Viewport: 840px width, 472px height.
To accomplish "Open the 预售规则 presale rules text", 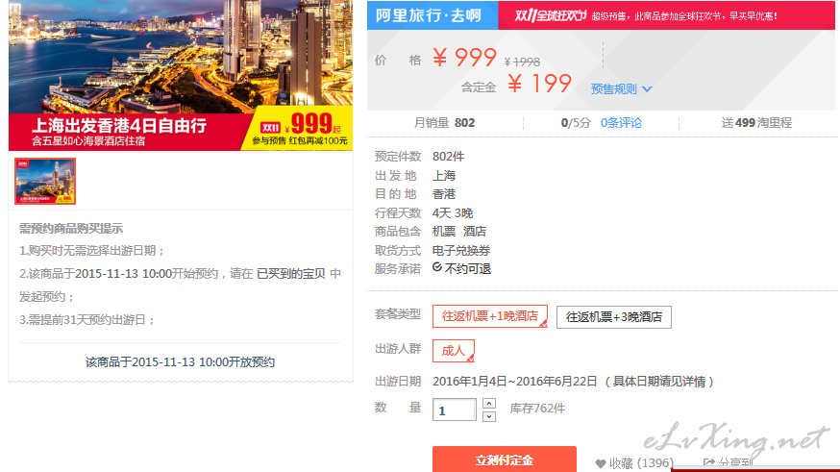I will click(614, 89).
